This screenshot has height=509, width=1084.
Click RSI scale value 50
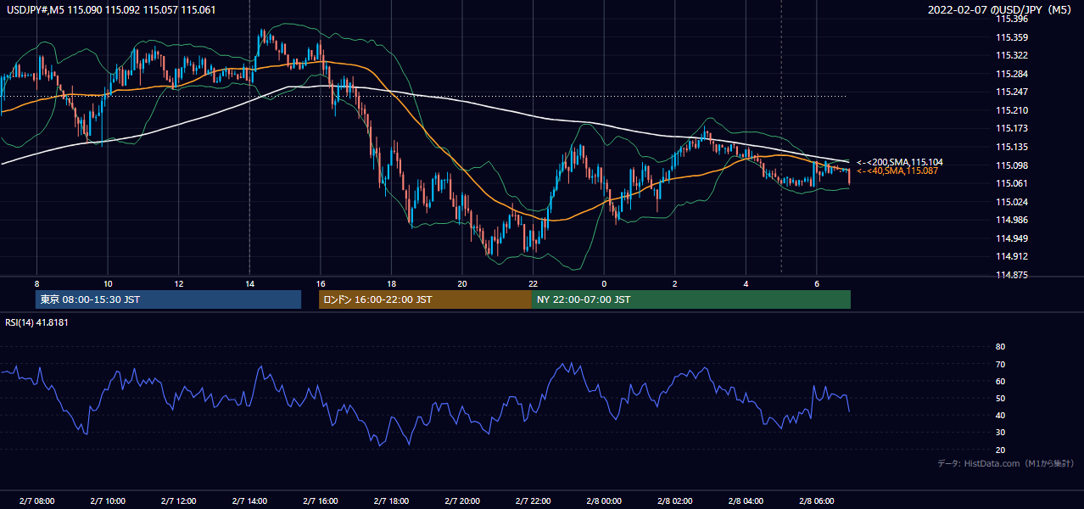1001,398
